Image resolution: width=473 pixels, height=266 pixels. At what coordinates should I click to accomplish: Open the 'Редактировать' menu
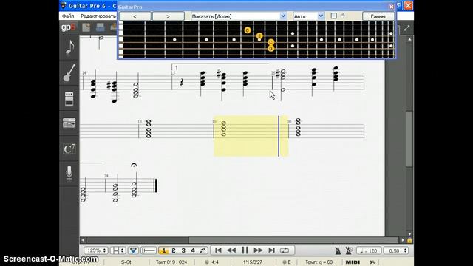[98, 16]
